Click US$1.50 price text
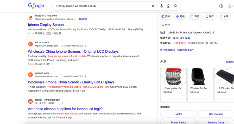234x124 pixels. [168, 92]
